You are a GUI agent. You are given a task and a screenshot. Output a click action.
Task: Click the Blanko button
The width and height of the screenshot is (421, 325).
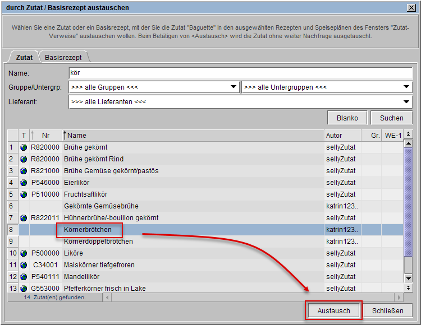(x=347, y=118)
